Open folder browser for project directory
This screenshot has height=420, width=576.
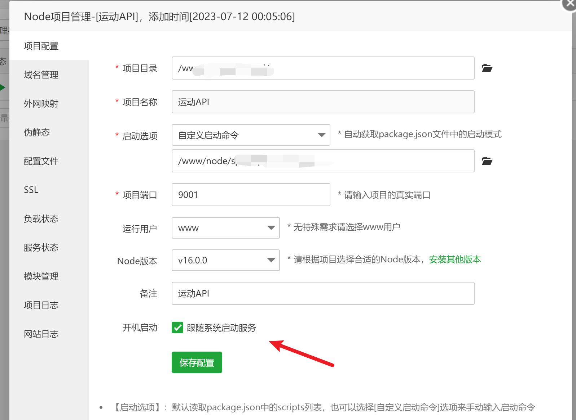click(487, 68)
